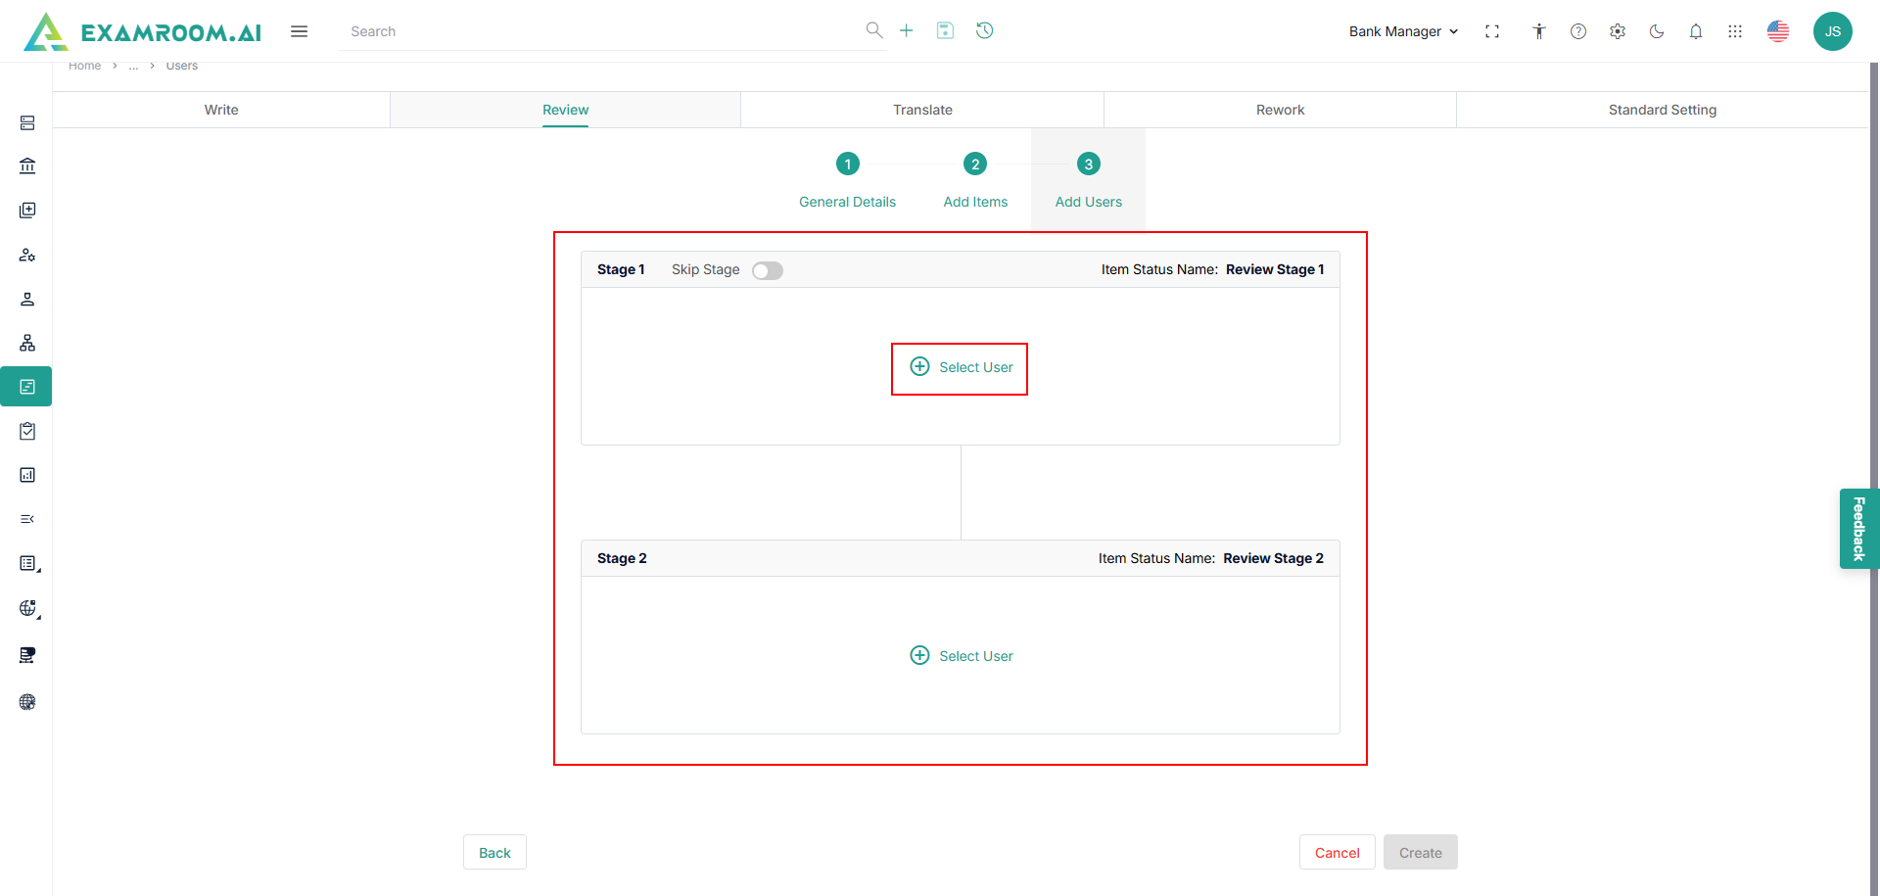Click the Home breadcrumb link
Screen dimensions: 1880x896
tap(84, 66)
